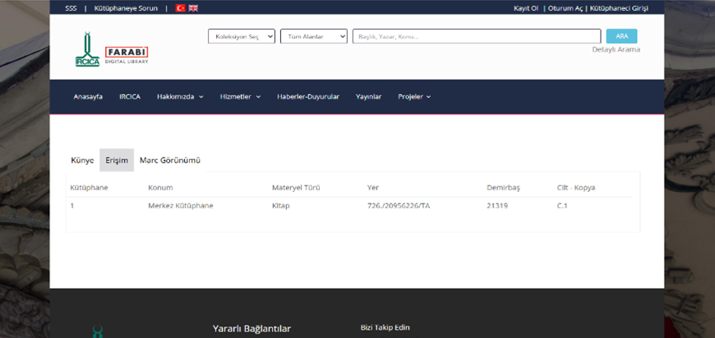This screenshot has height=338, width=715.
Task: Click Oturum Aç to sign in
Action: (x=565, y=8)
